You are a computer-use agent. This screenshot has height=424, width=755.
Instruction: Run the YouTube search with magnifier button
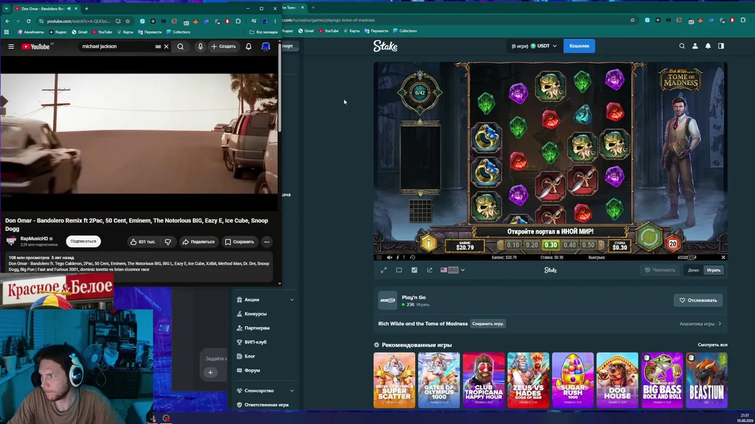tap(180, 47)
